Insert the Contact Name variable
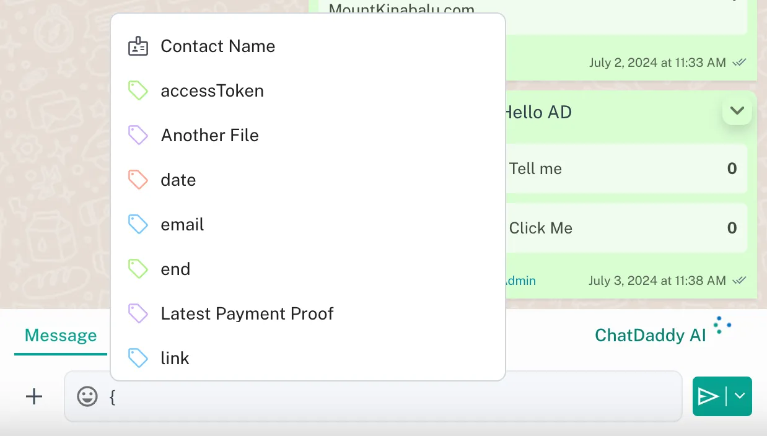The height and width of the screenshot is (436, 767). 217,46
